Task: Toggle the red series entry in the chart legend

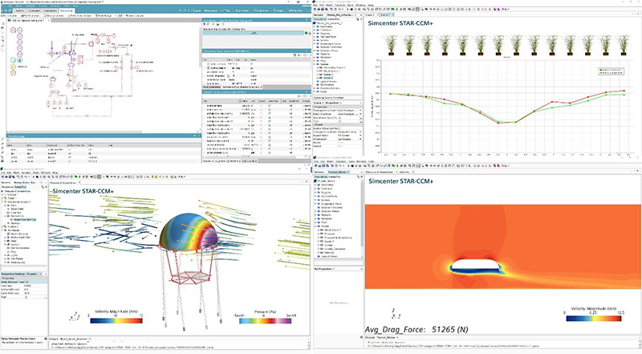Action: tap(599, 71)
